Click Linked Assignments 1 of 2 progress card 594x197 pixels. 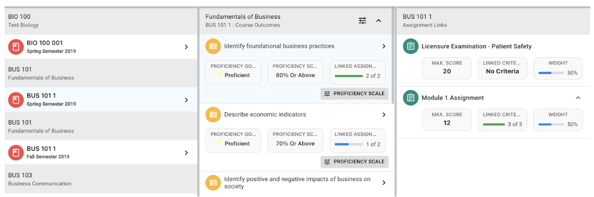357,140
